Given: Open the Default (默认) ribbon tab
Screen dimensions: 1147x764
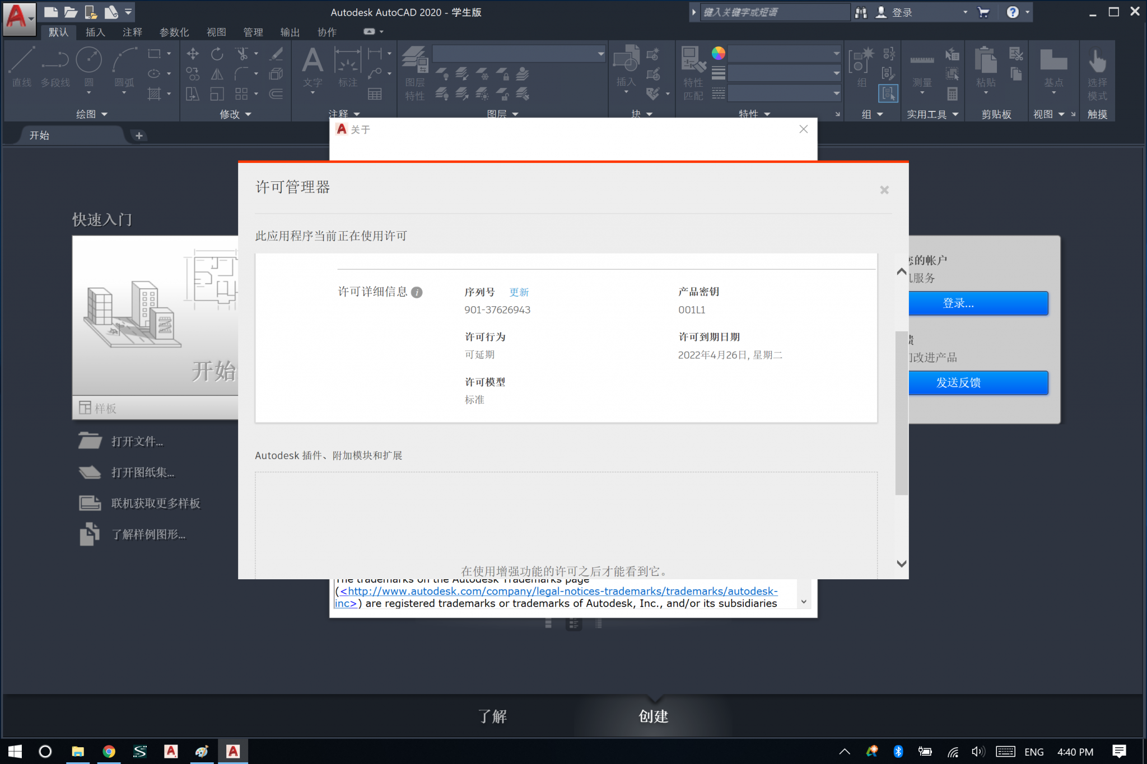Looking at the screenshot, I should pos(58,32).
